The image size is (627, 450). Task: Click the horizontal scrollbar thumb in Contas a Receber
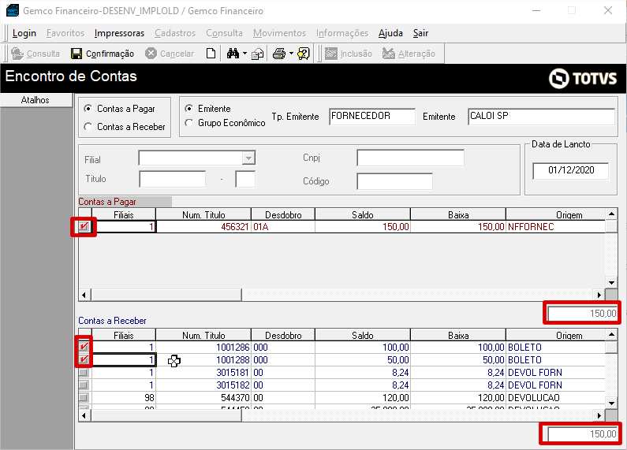click(x=166, y=415)
